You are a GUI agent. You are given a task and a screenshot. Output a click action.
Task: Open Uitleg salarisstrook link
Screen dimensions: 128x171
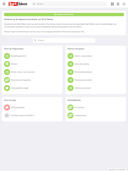click(x=83, y=88)
